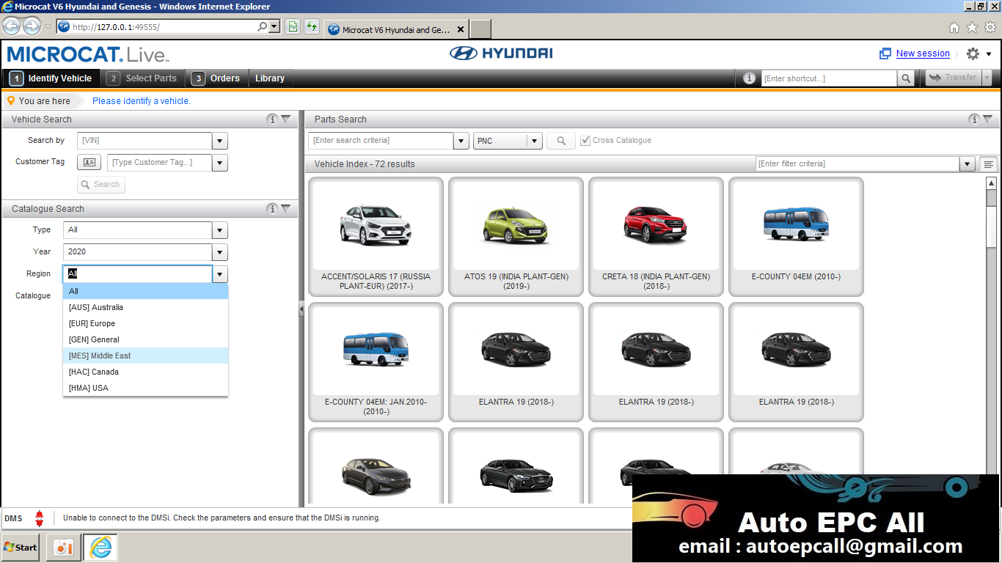The width and height of the screenshot is (1002, 563).
Task: Close the Region dropdown using its arrow
Action: pos(220,274)
